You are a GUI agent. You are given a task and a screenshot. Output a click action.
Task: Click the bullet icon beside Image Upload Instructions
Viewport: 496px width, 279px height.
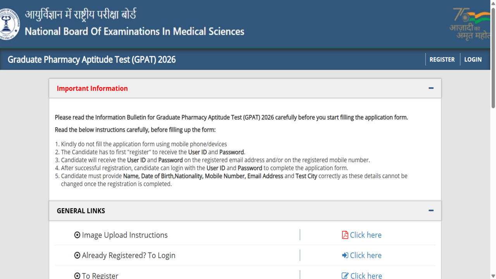click(77, 235)
